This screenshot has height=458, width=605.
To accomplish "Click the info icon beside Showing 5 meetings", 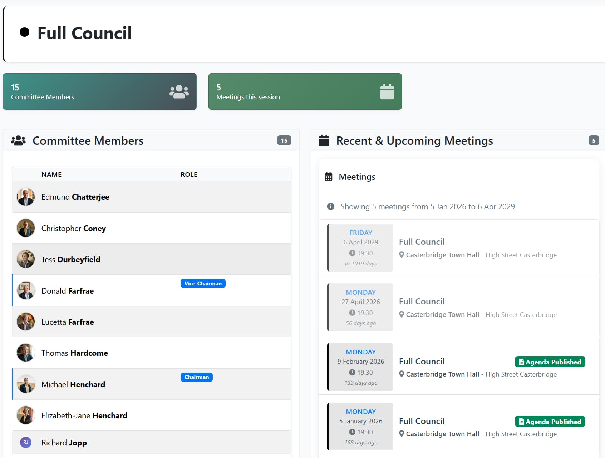I will click(x=331, y=206).
